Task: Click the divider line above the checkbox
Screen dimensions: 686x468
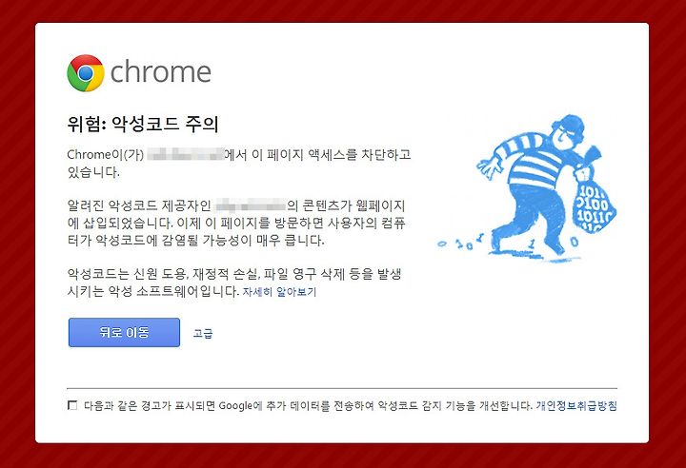Action: point(342,388)
